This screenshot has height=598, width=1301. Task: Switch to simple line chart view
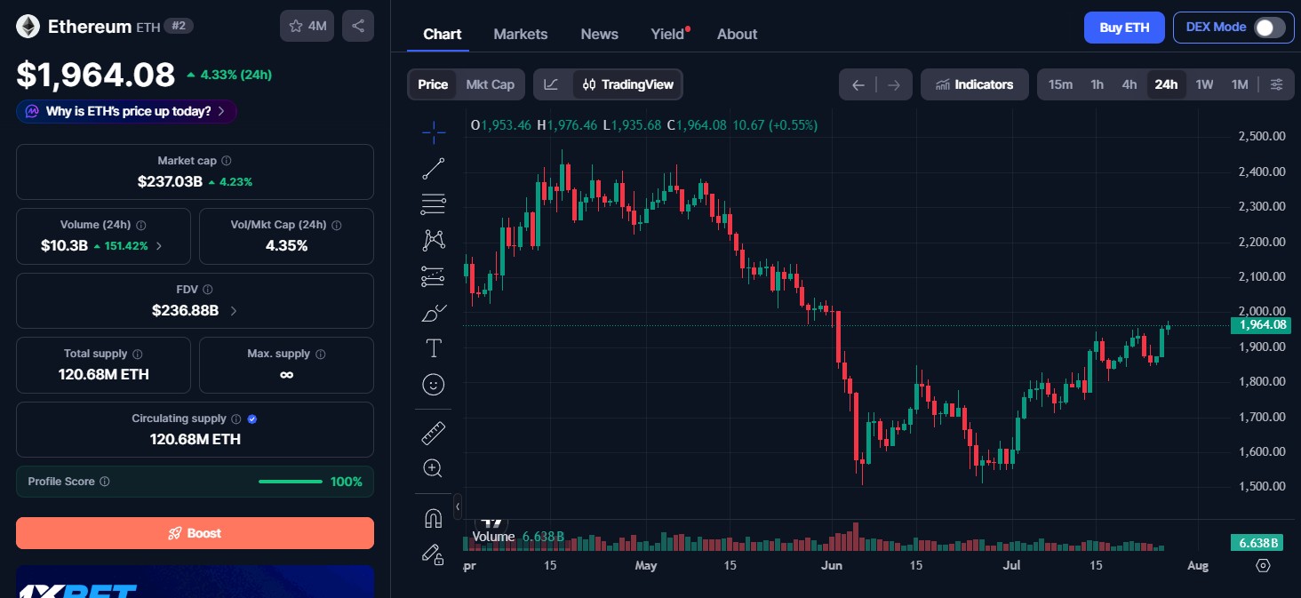551,84
